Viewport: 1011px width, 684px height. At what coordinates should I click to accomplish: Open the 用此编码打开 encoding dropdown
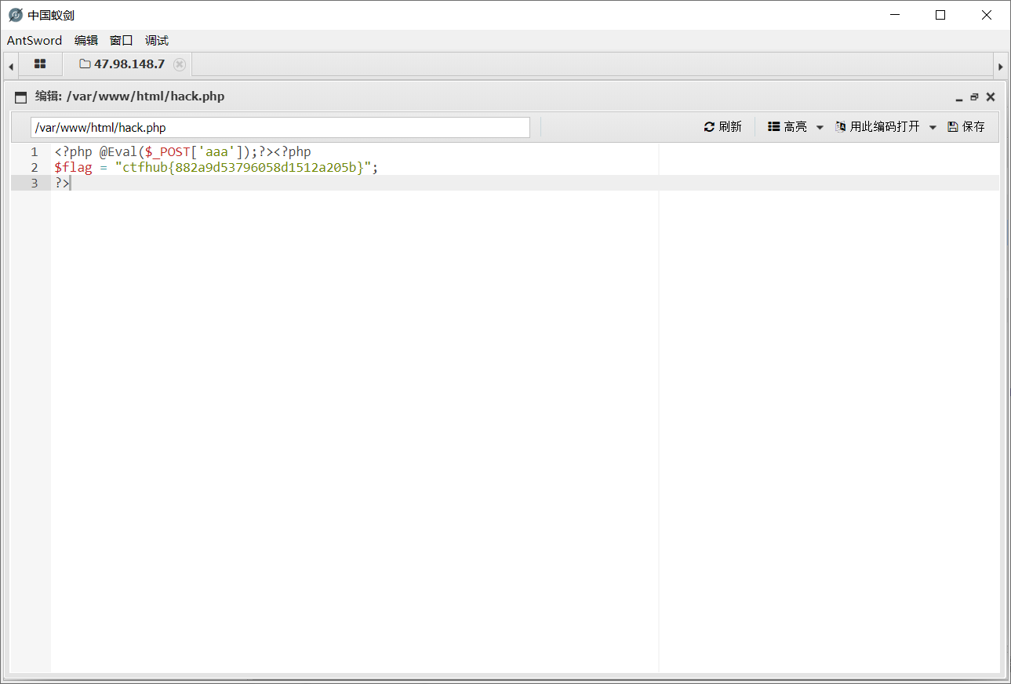coord(886,127)
